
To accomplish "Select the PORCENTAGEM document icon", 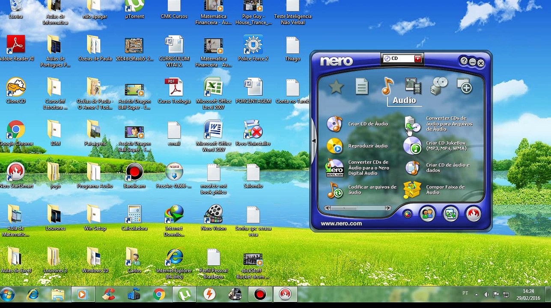I will click(x=253, y=91).
